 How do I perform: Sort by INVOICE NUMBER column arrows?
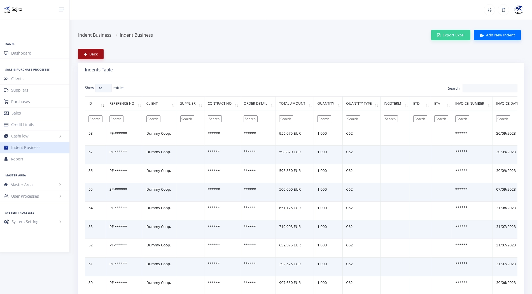(489, 105)
